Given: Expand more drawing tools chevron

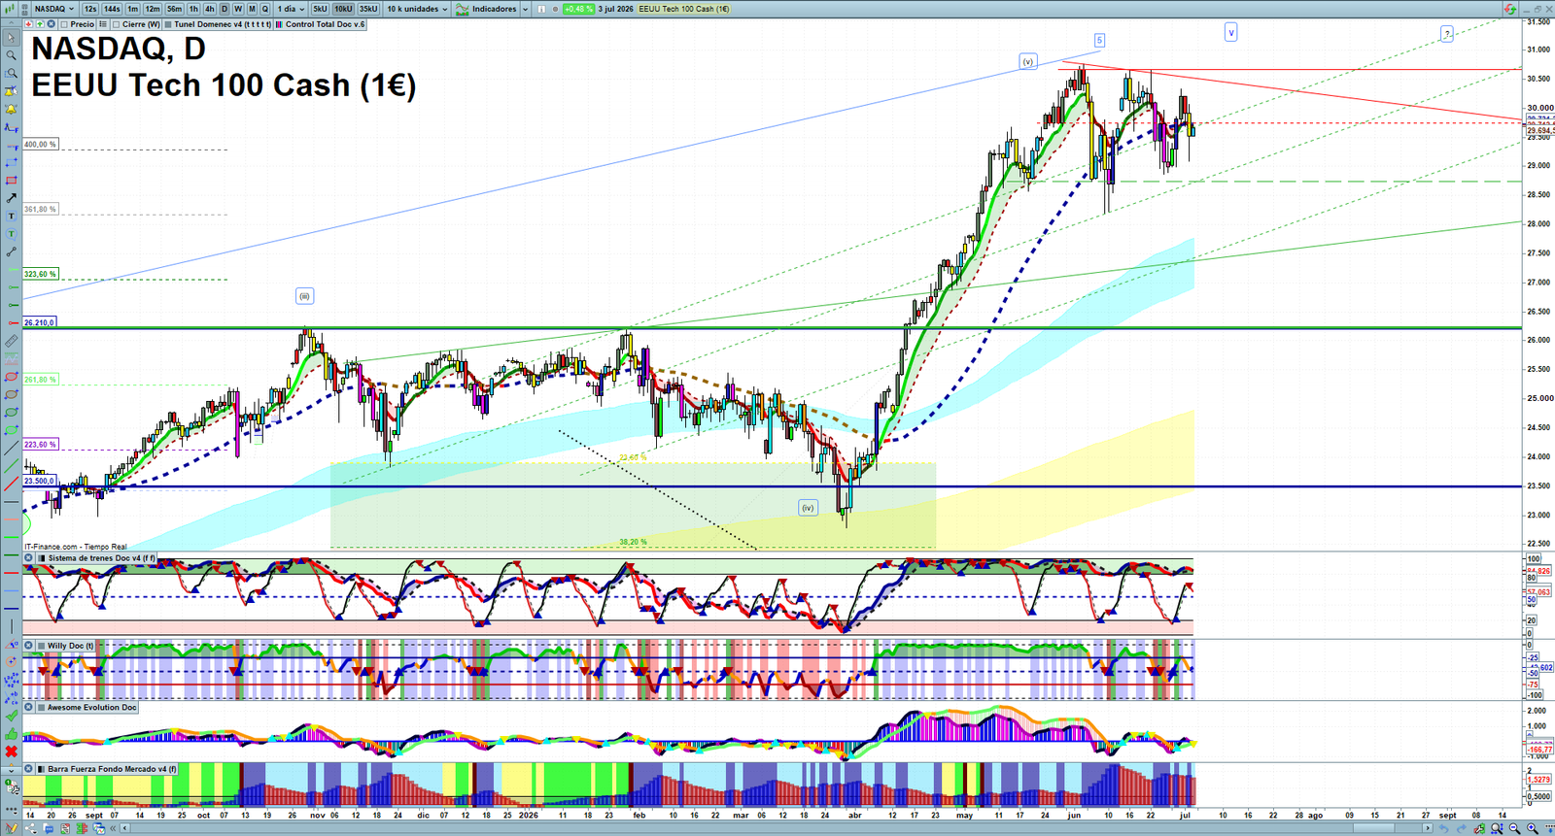Looking at the screenshot, I should click(x=12, y=771).
